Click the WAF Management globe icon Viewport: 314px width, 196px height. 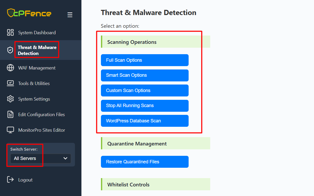pyautogui.click(x=10, y=68)
